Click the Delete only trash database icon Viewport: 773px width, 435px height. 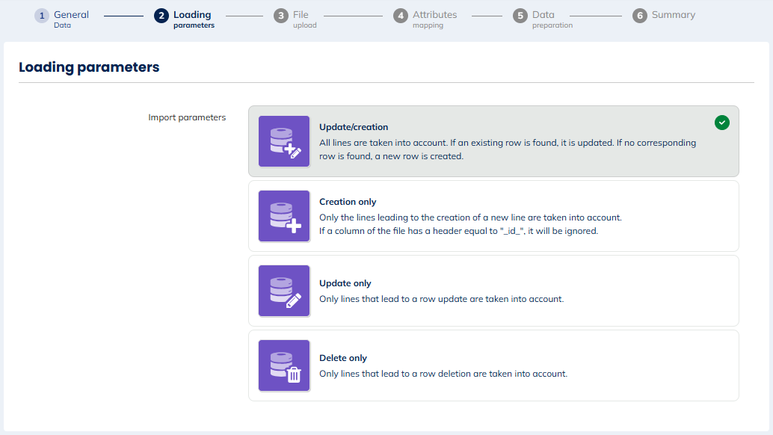[284, 365]
